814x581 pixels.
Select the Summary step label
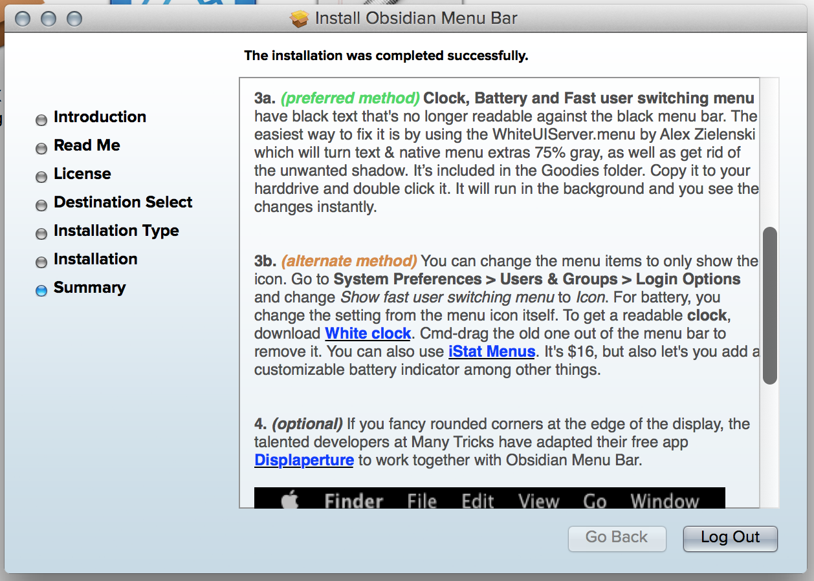tap(89, 288)
